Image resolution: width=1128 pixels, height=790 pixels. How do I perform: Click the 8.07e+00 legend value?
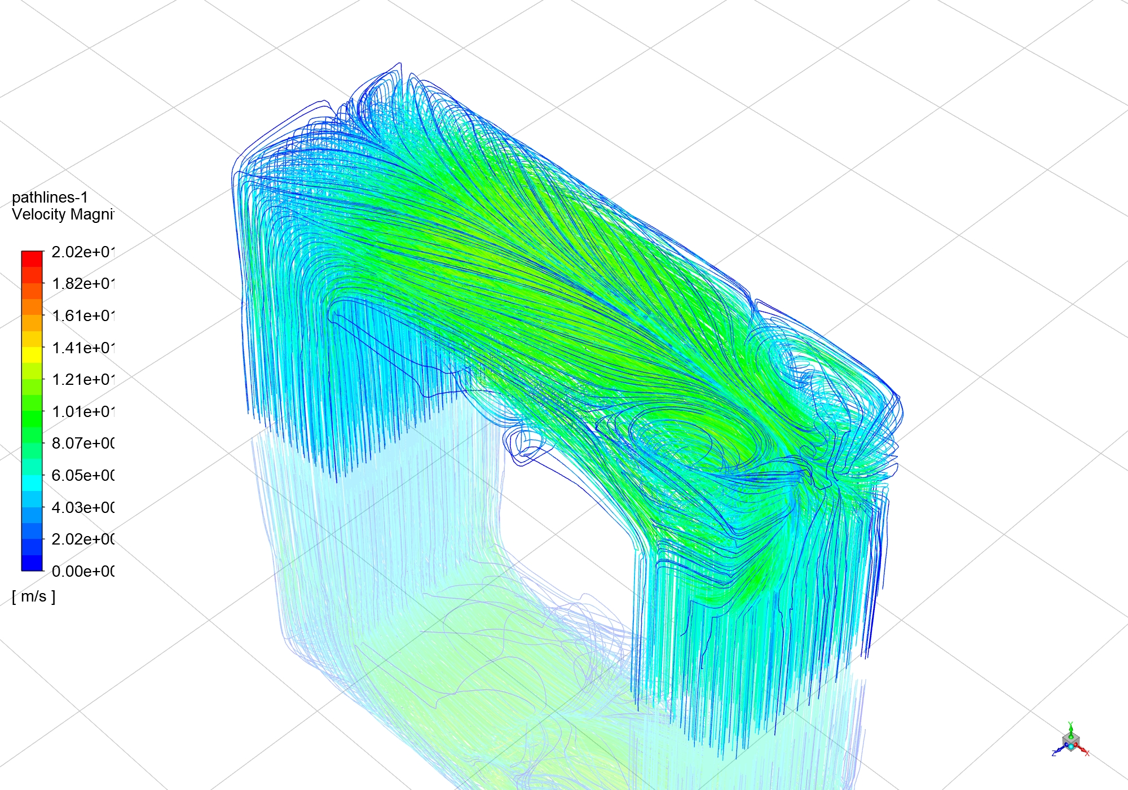82,443
